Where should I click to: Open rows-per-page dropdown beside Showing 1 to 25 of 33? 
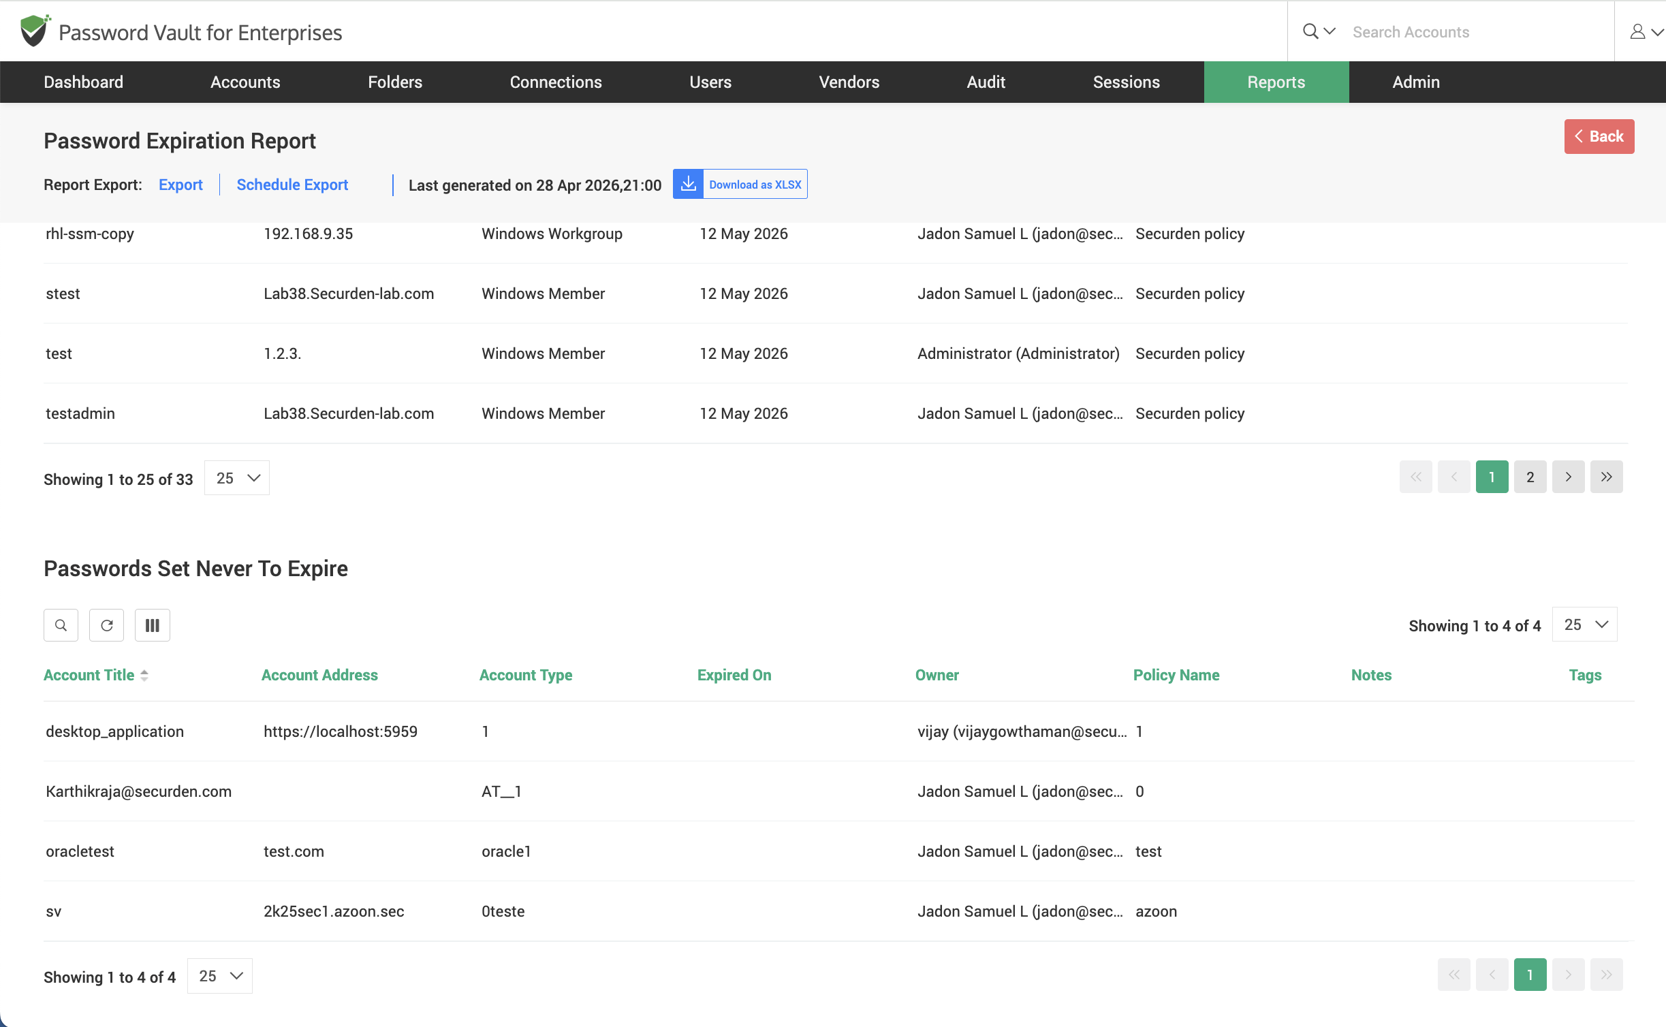[x=237, y=478]
